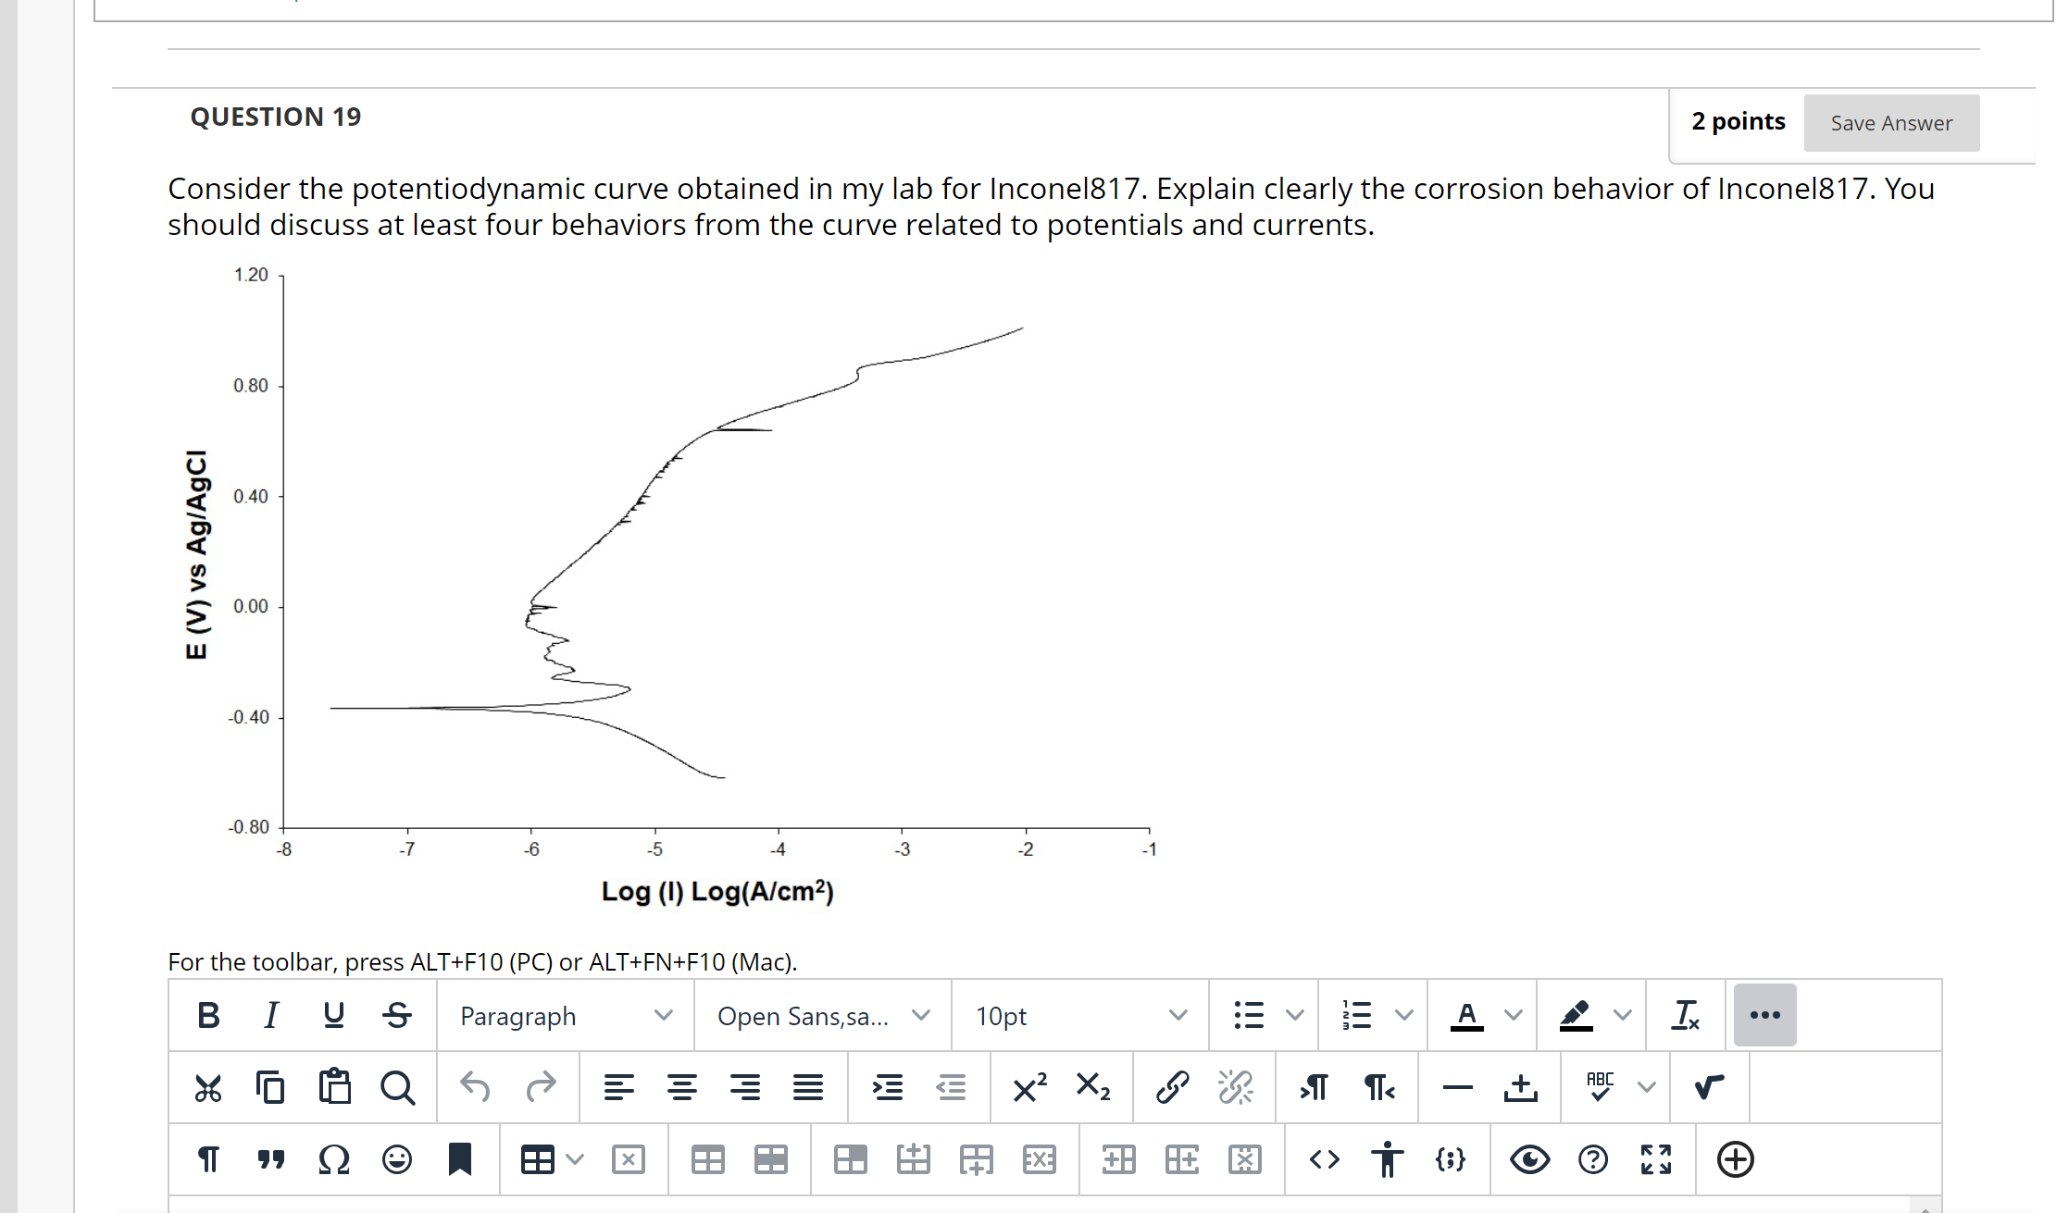The image size is (2069, 1213).
Task: Open the Paragraph style dropdown
Action: [564, 1015]
